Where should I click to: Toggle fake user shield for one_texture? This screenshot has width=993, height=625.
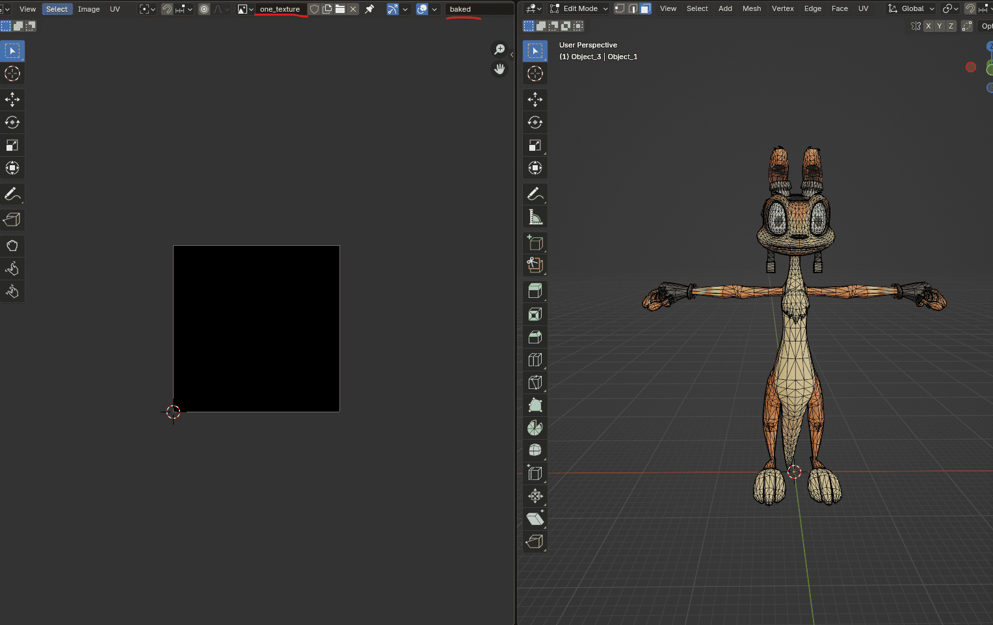[314, 9]
